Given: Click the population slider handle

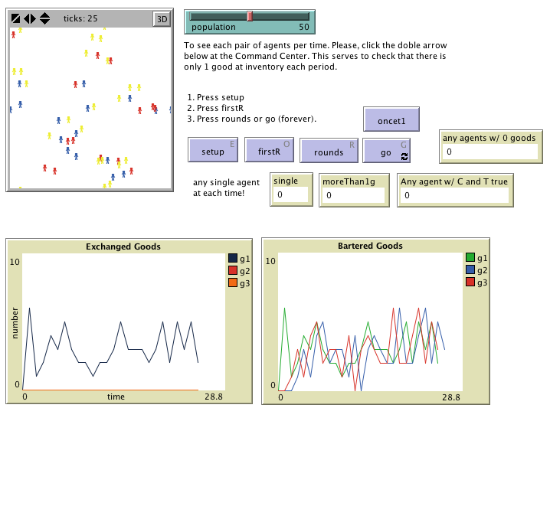Looking at the screenshot, I should pos(249,16).
